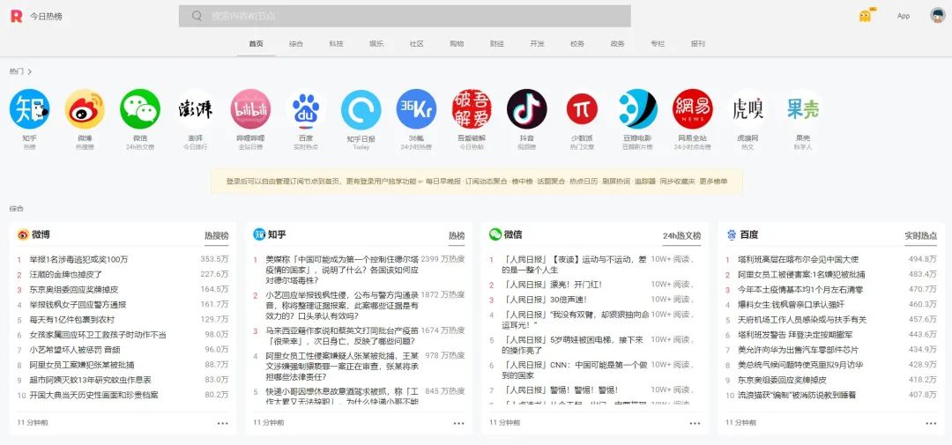The image size is (952, 445).
Task: Switch to the 社区 tab
Action: click(416, 44)
